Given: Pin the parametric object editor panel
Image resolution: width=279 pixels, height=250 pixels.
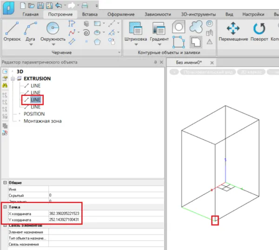Looking at the screenshot, I should [x=155, y=62].
